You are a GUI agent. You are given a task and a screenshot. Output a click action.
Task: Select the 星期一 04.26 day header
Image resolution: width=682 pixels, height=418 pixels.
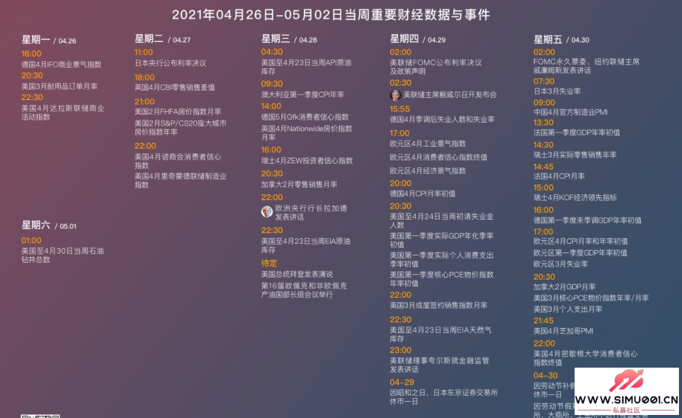[49, 40]
